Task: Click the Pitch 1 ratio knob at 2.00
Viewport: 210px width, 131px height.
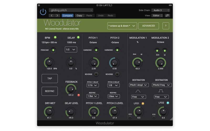Action: tap(94, 63)
